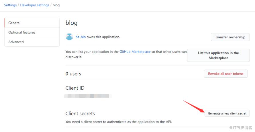255x132 pixels.
Task: Switch to the Advanced sidebar section
Action: (x=32, y=42)
